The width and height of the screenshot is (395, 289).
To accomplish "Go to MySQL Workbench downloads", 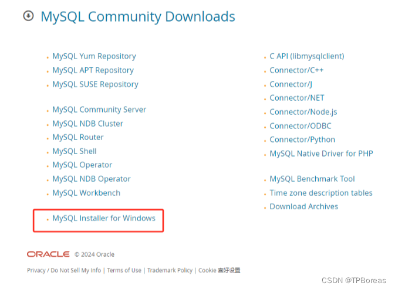I will (86, 193).
